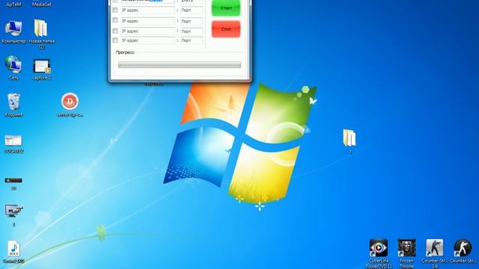
Task: Select the WAV sound file icon
Action: [x=13, y=248]
